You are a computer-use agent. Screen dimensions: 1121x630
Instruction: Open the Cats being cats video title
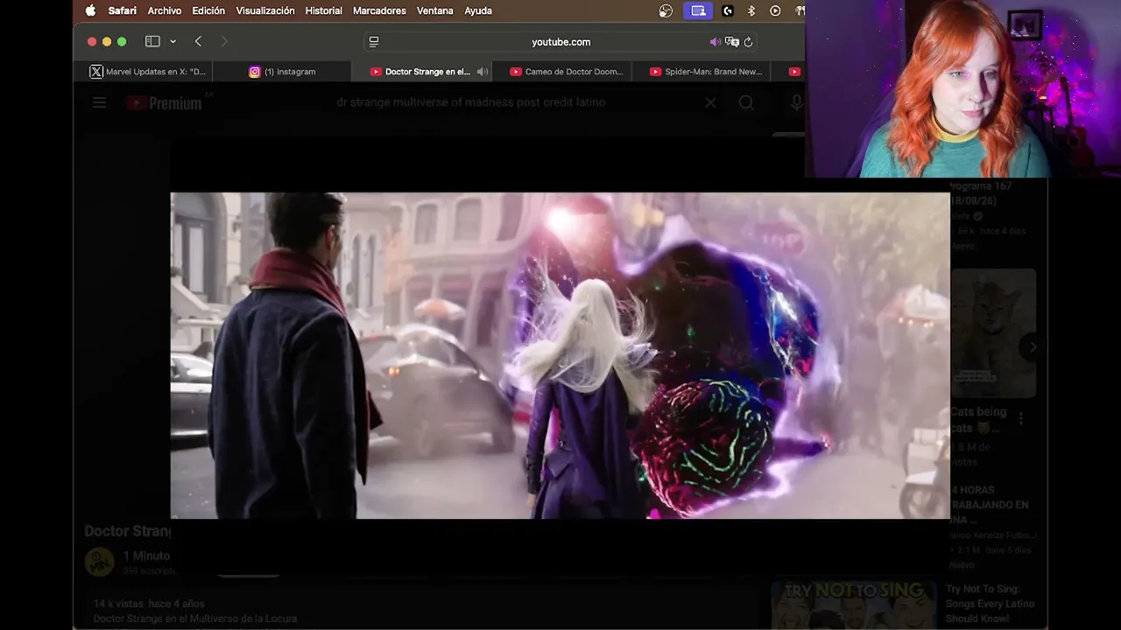click(x=978, y=420)
